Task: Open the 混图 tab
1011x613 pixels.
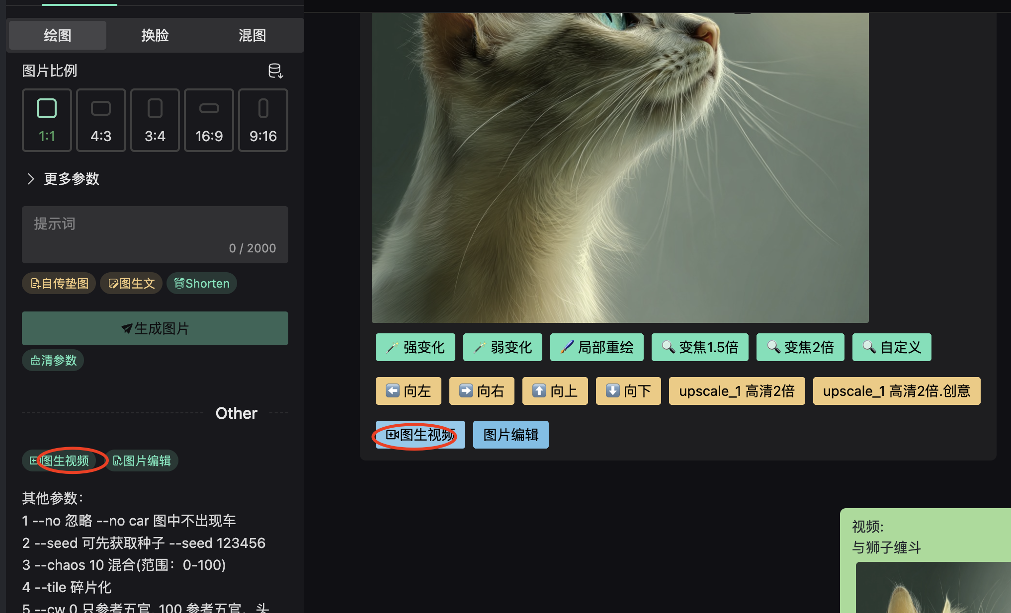Action: click(252, 35)
